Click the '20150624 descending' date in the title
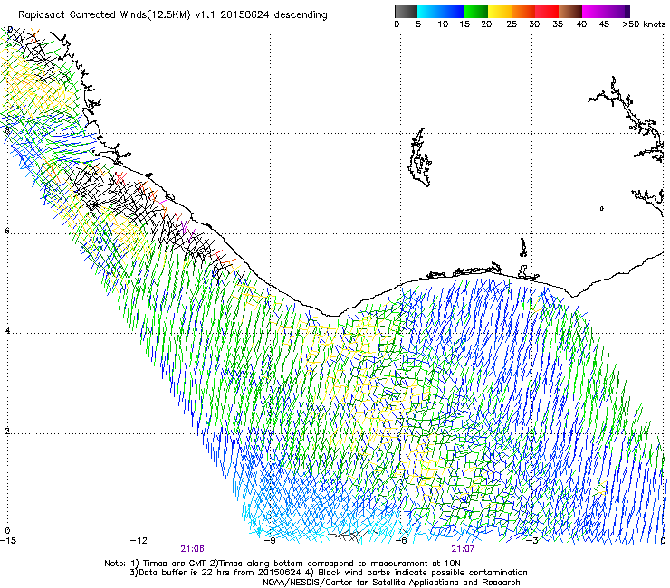Screen dimensions: 670x588 coord(273,15)
